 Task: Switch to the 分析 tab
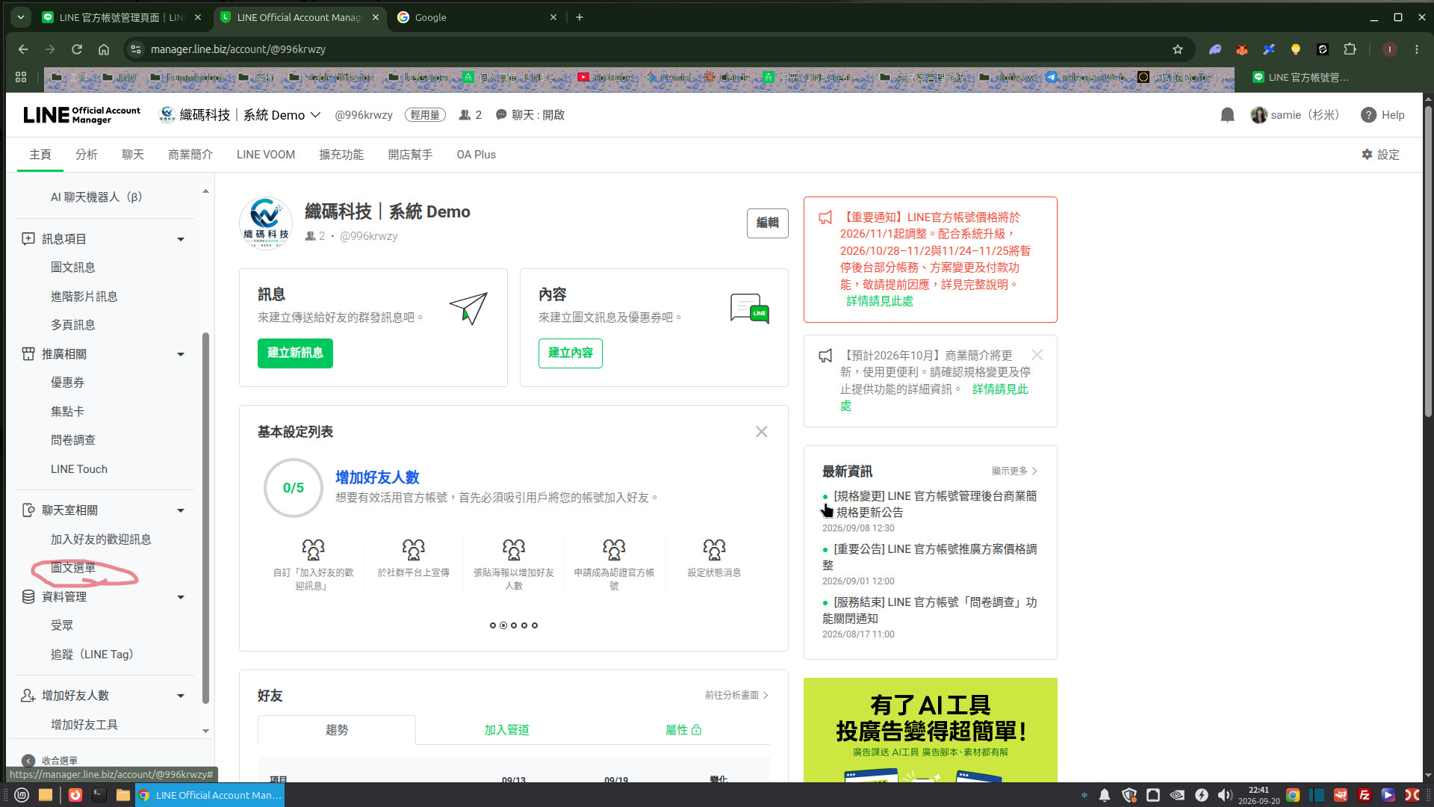pos(87,155)
